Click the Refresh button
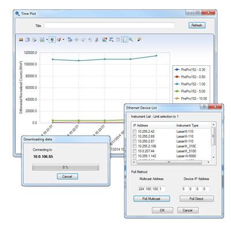231x231 pixels. click(x=197, y=25)
